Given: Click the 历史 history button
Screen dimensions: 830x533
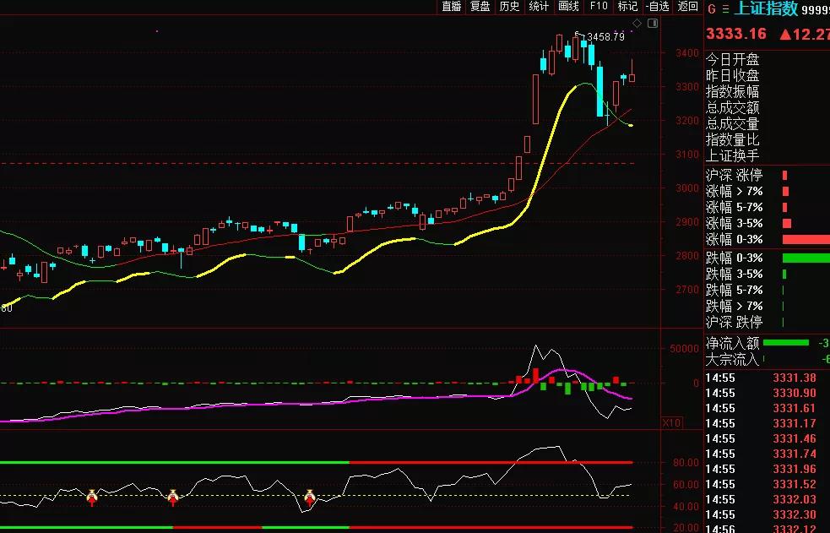Looking at the screenshot, I should pyautogui.click(x=509, y=6).
